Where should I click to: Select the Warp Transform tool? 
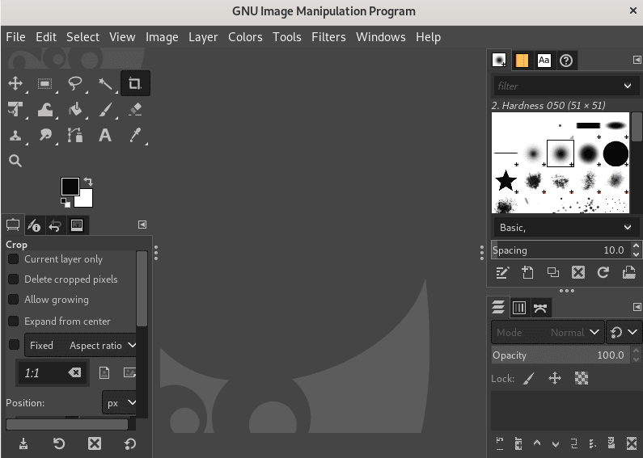coord(45,109)
